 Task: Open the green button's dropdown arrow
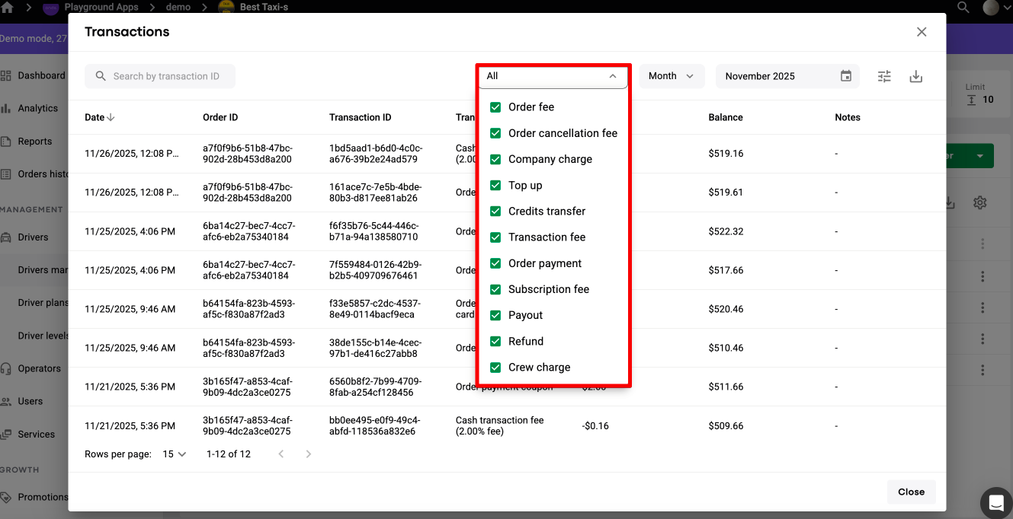point(979,156)
